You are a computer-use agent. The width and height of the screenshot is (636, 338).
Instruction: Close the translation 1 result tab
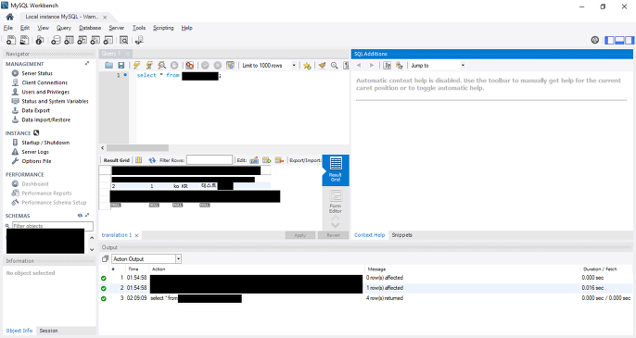(x=136, y=235)
